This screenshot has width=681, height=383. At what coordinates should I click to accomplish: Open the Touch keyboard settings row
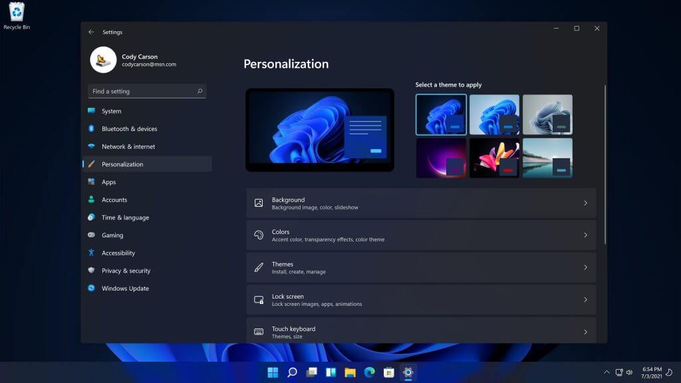[x=421, y=331]
